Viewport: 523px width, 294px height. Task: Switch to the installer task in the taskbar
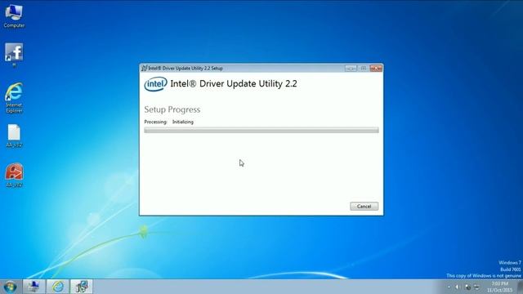click(82, 287)
